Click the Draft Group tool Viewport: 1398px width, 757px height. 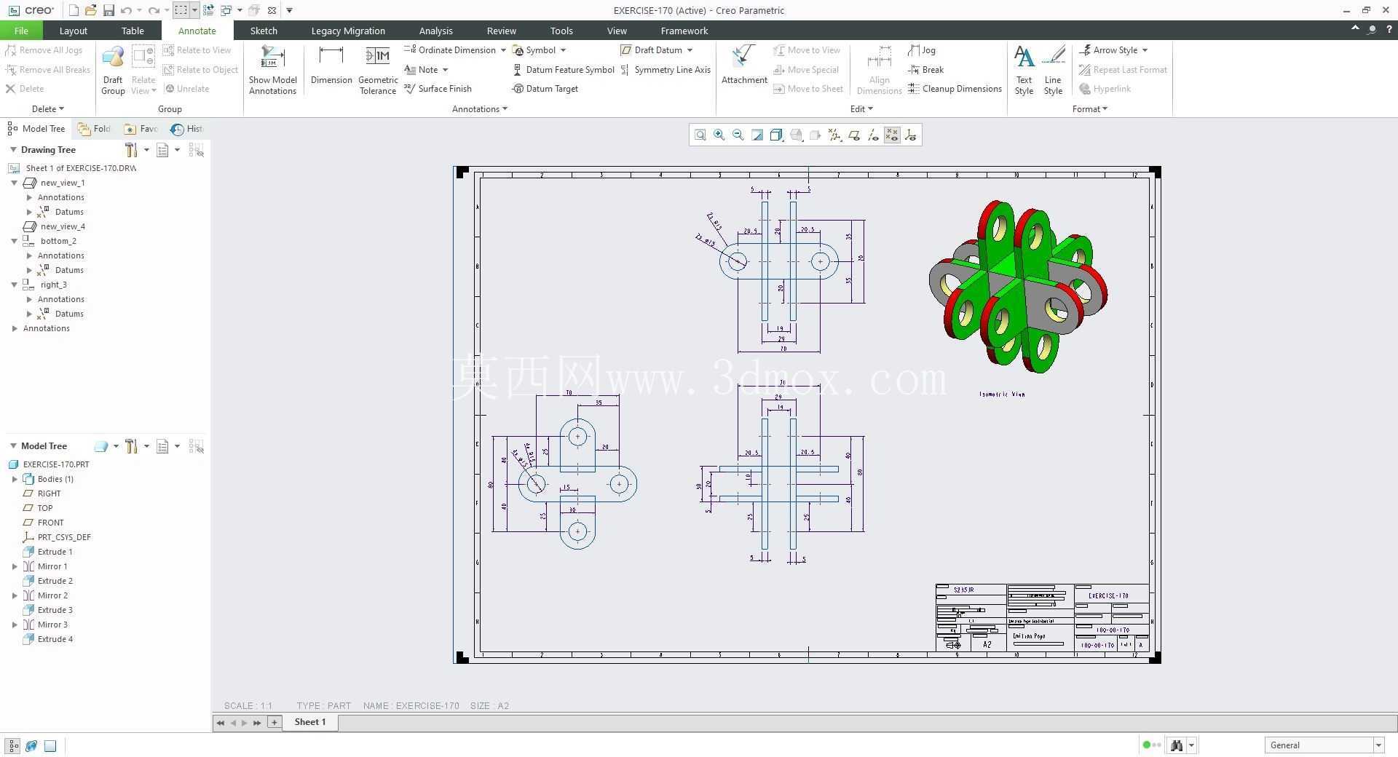pos(113,70)
